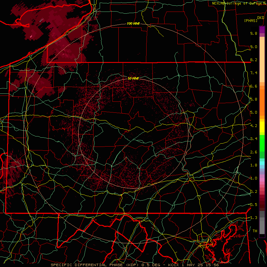Click the KCCX radar site identifier
Screen dimensions: 267x267
[173, 265]
